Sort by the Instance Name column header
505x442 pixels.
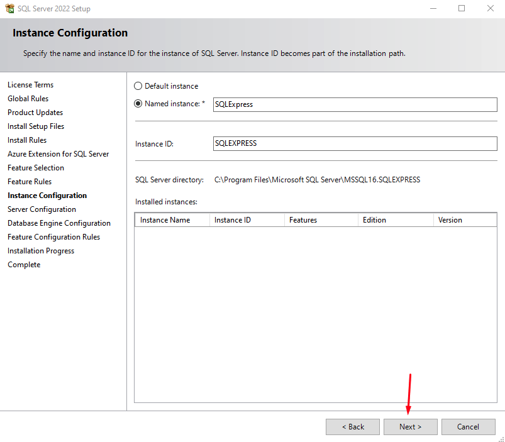(172, 220)
